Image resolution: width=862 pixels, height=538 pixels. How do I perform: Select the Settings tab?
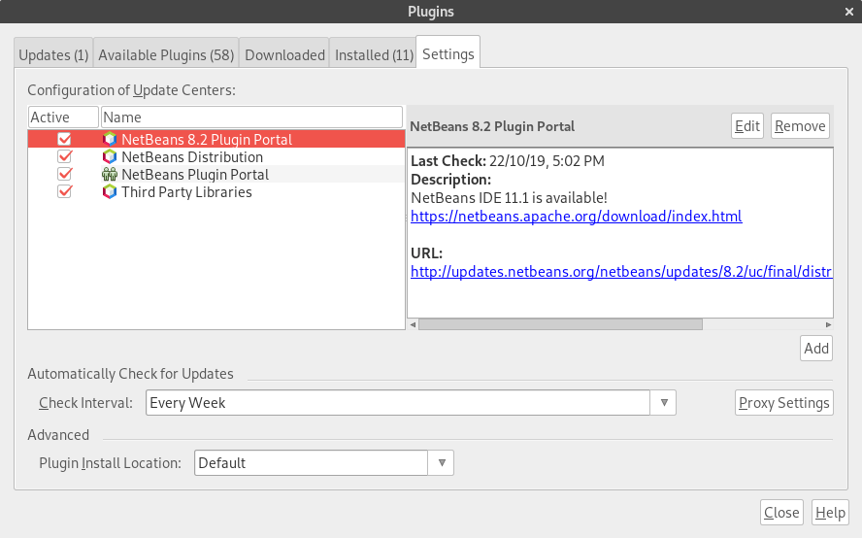(448, 54)
